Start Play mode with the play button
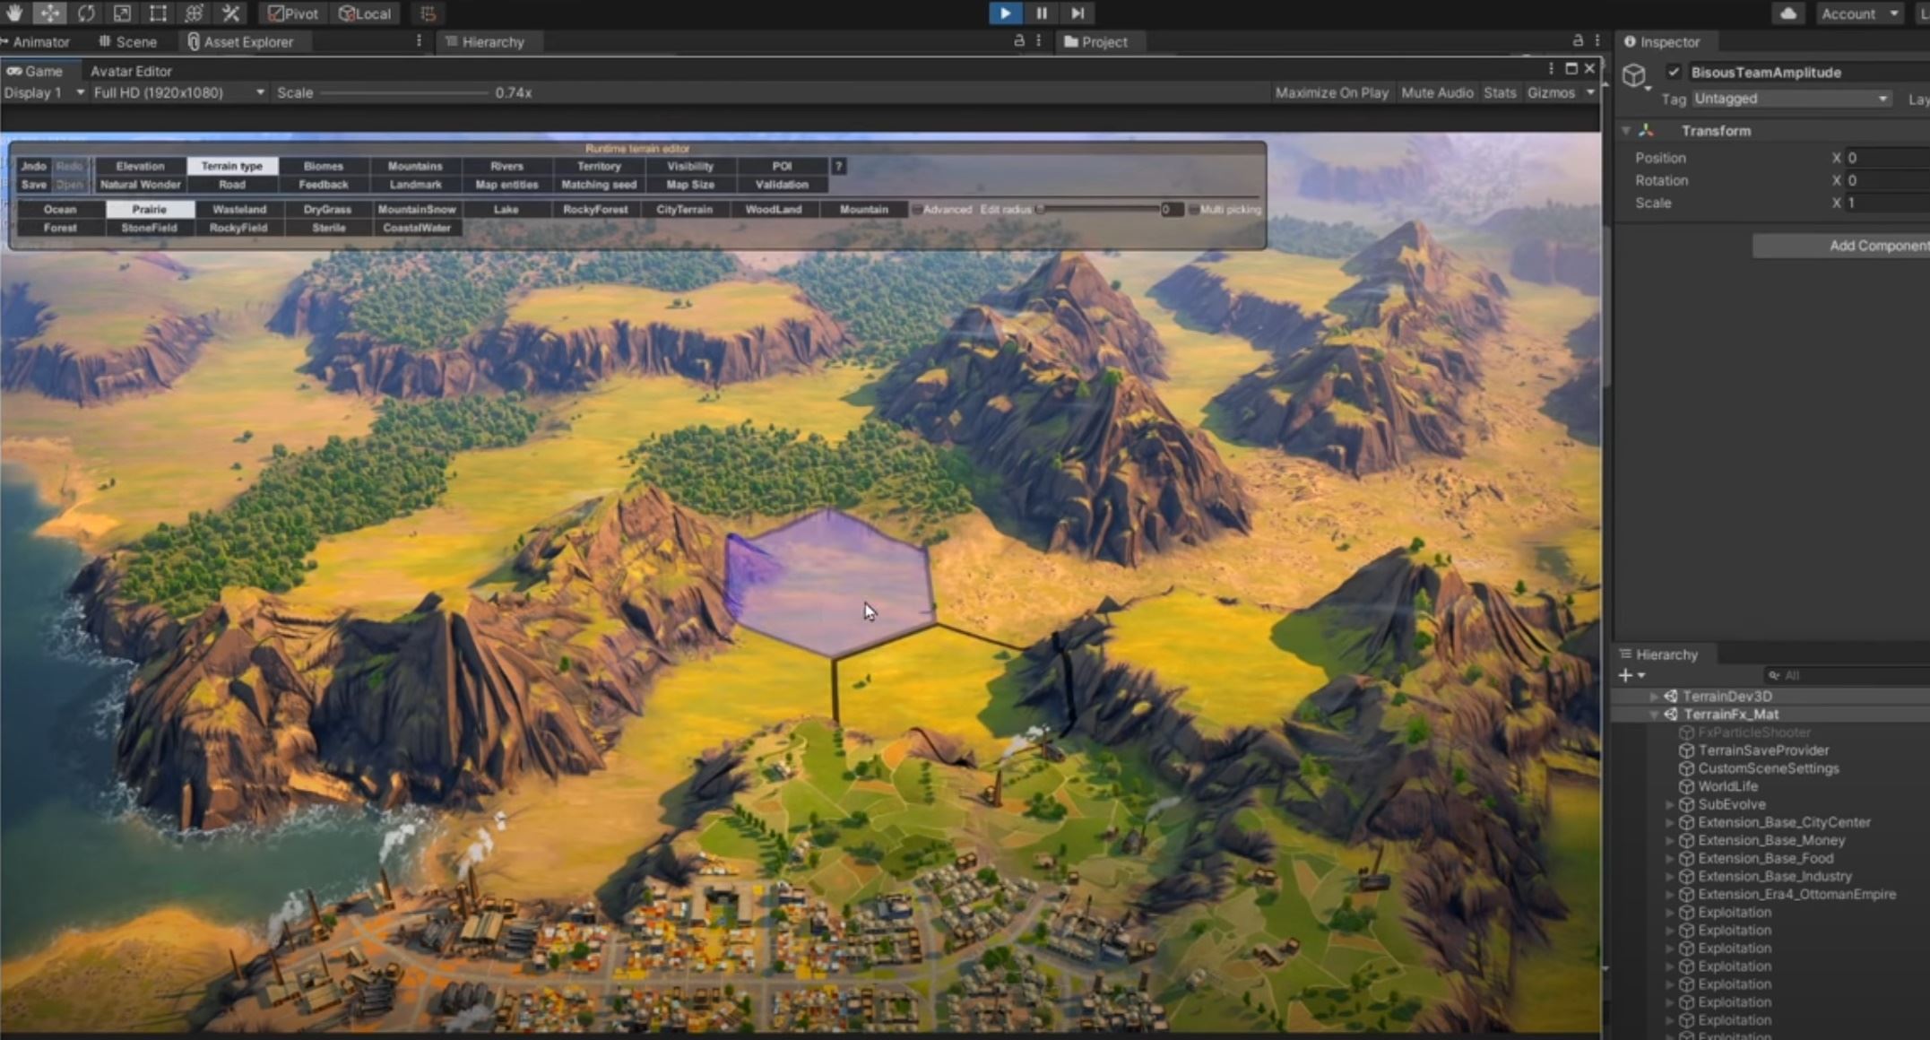Image resolution: width=1930 pixels, height=1040 pixels. [1005, 13]
